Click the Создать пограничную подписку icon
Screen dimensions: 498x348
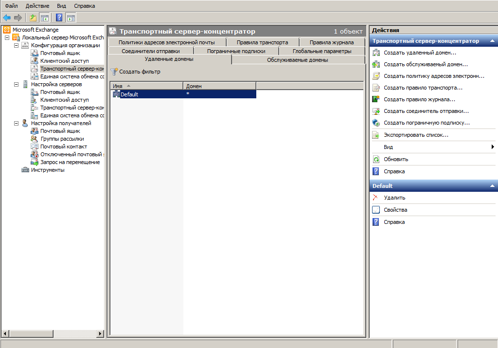376,123
